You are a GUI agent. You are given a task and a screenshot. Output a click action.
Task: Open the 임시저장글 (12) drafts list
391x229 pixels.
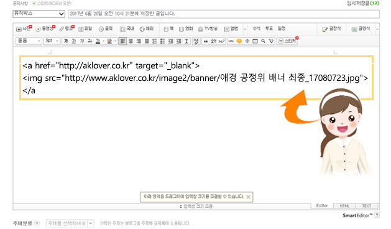(363, 3)
